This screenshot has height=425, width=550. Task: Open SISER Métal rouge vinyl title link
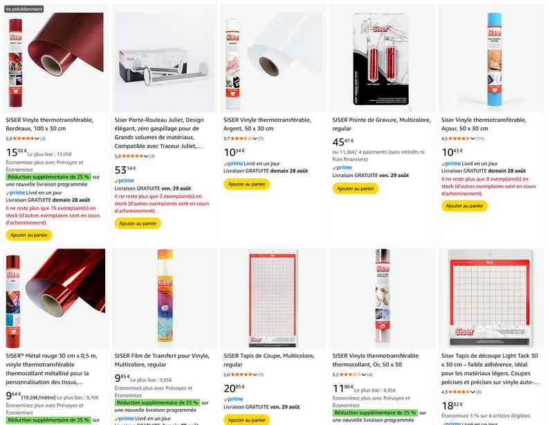[x=51, y=369]
